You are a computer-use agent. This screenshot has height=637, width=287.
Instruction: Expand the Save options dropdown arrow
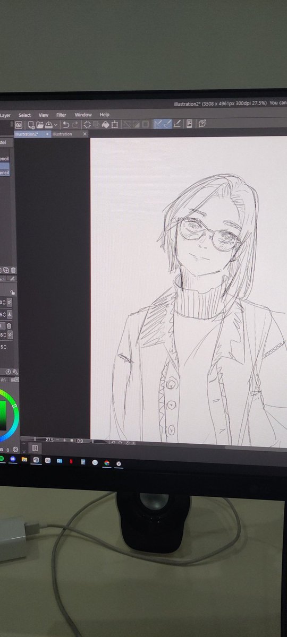pos(55,125)
